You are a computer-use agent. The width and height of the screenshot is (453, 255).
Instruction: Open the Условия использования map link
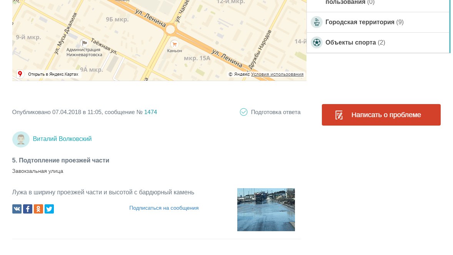click(x=277, y=75)
